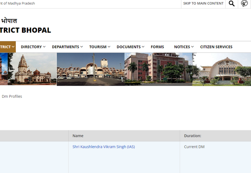
Task: Click the temple banner image
Action: coord(32,69)
